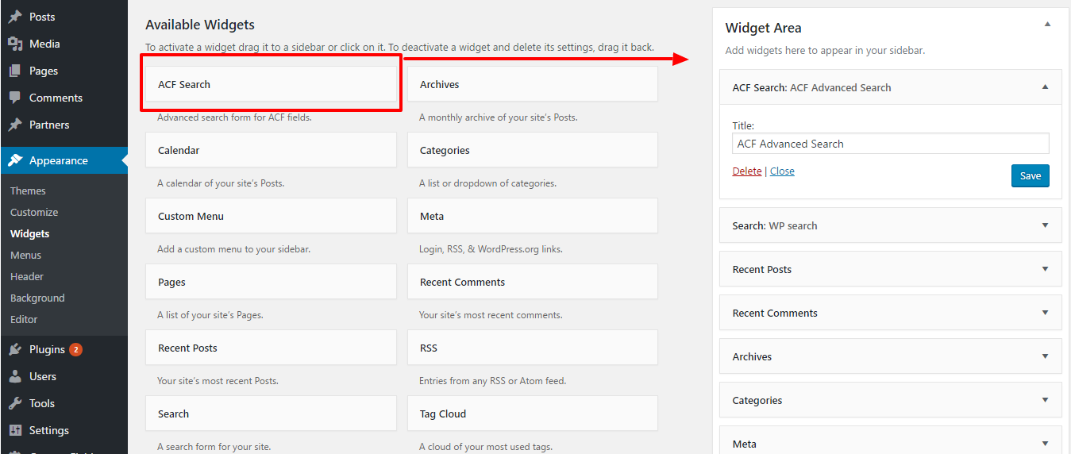This screenshot has height=454, width=1071.
Task: Click 'Add widgets here to appear' description
Action: point(825,50)
